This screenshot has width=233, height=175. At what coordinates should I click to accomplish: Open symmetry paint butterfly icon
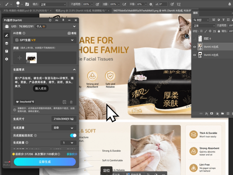179,4
